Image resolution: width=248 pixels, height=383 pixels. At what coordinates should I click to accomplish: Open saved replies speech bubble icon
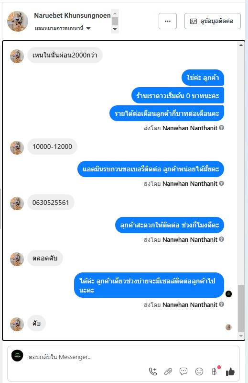(x=183, y=372)
